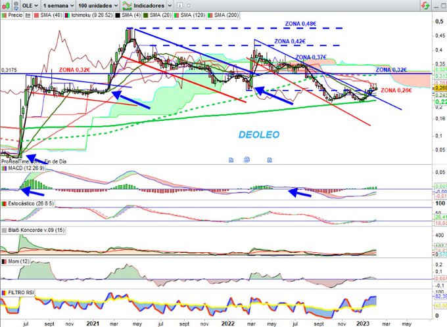This screenshot has width=447, height=327.
Task: Click the Mom indicator color icon
Action: [4, 261]
